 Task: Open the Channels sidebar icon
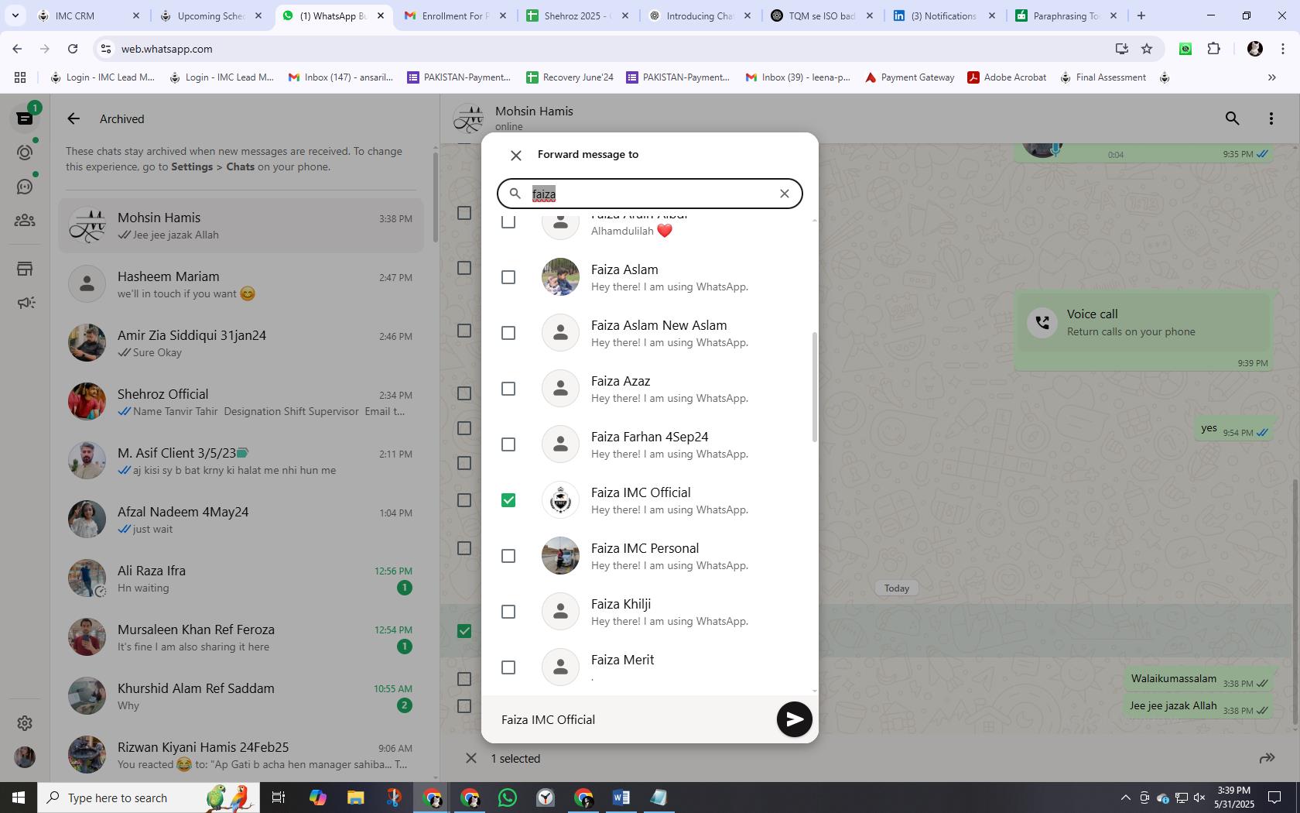click(x=25, y=187)
